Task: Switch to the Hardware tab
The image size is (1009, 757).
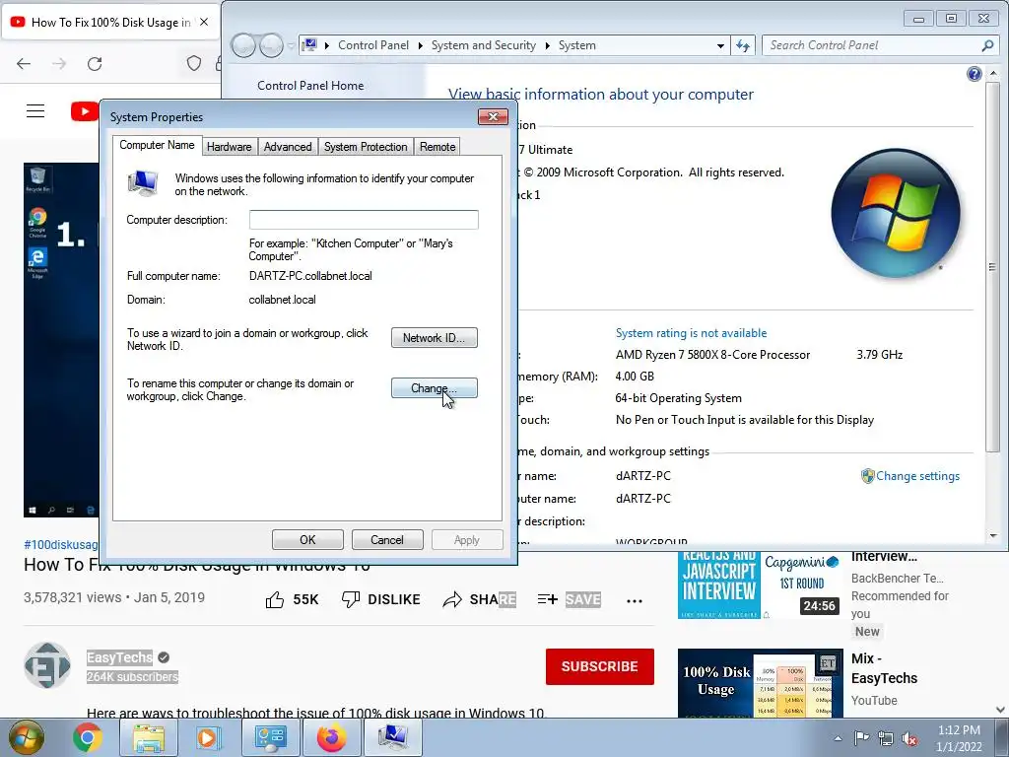Action: (x=229, y=147)
